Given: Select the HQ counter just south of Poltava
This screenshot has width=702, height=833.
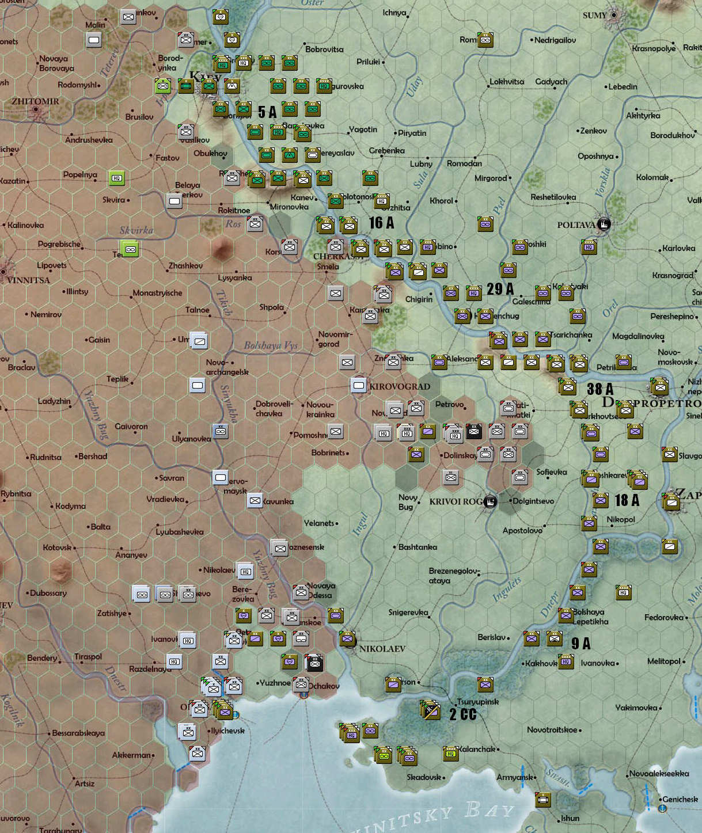Looking at the screenshot, I should pos(589,247).
